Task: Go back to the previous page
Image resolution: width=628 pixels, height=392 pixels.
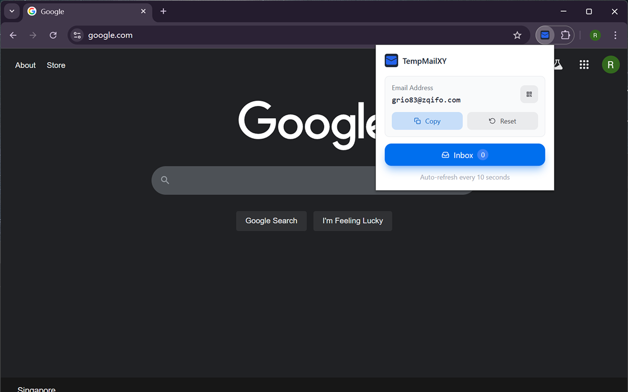Action: pos(13,35)
